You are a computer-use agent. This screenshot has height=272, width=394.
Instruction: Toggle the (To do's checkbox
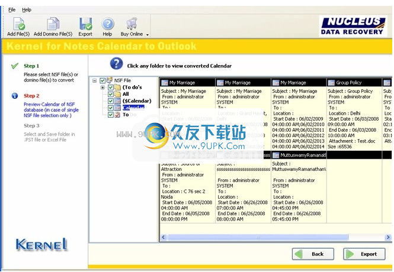111,88
